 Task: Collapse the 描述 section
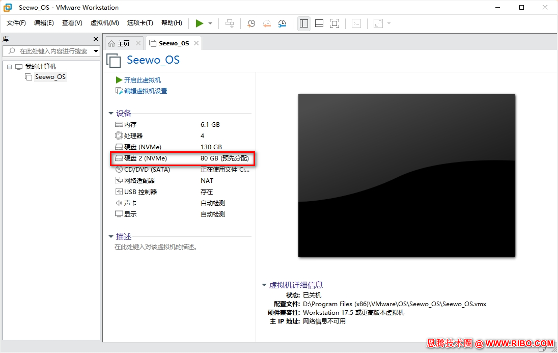110,236
